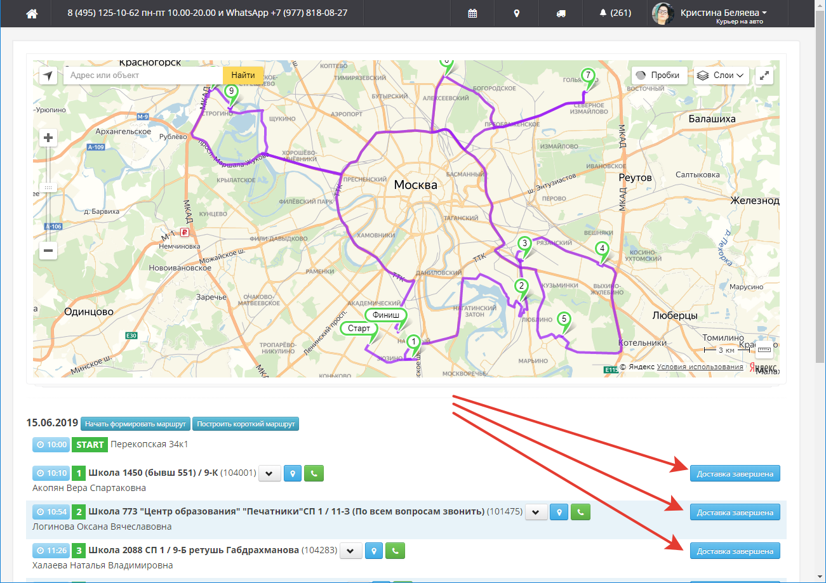Select route marker 1 on the map
This screenshot has height=583, width=826.
coord(413,343)
